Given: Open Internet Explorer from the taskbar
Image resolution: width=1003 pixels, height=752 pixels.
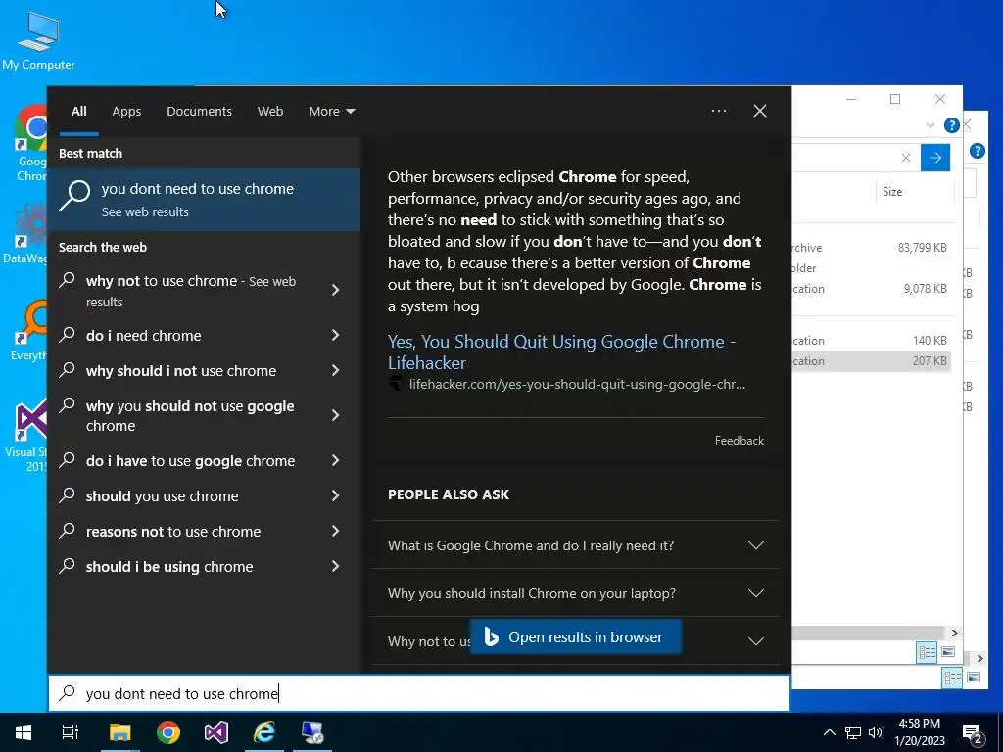Looking at the screenshot, I should tap(264, 732).
